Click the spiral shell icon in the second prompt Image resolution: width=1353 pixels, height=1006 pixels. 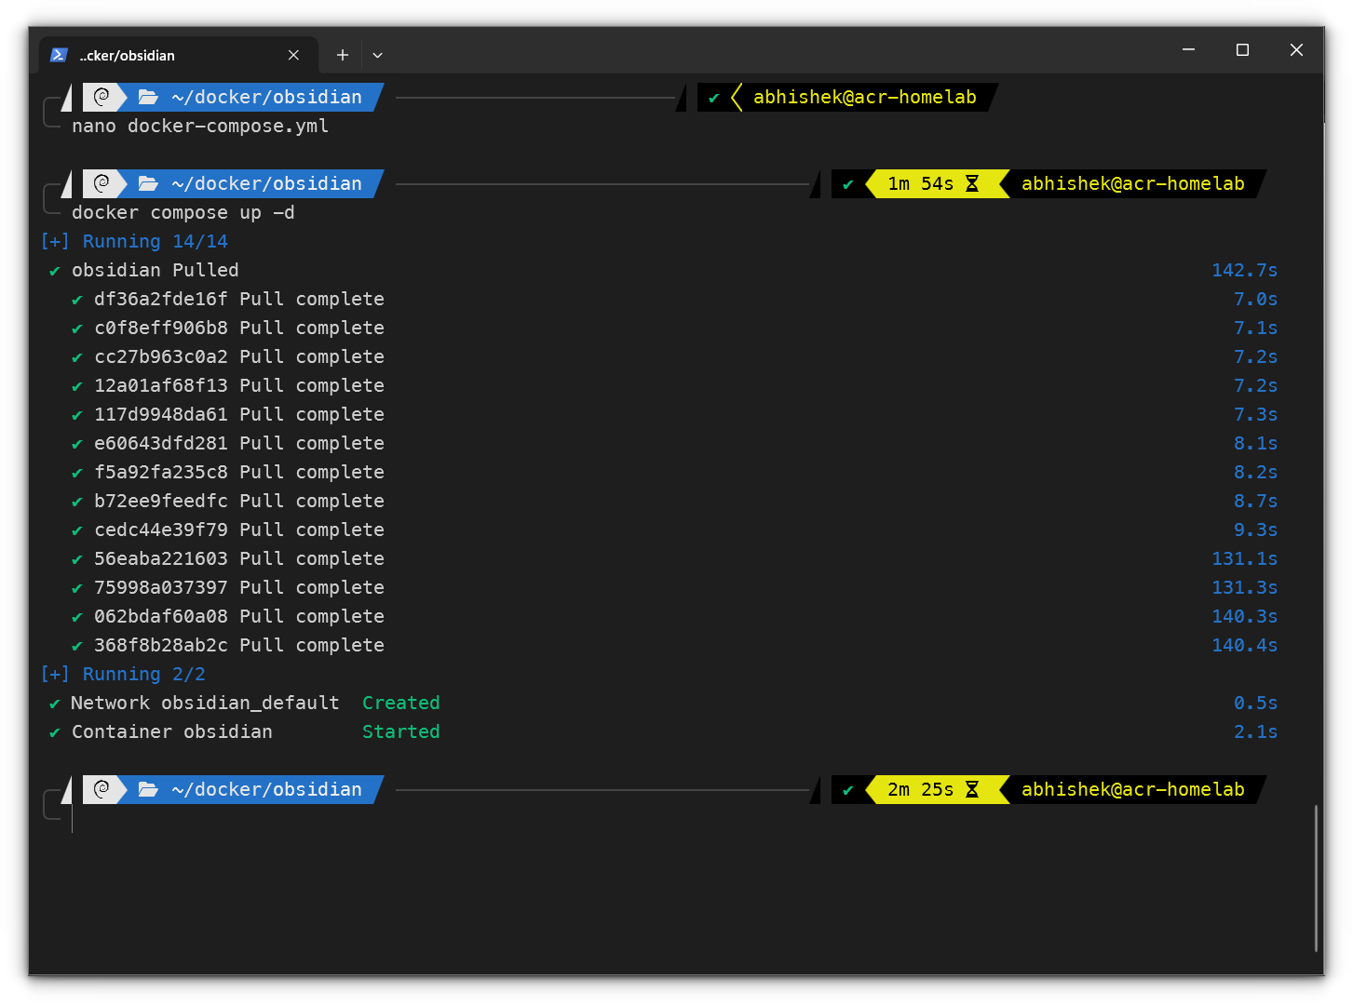(102, 183)
